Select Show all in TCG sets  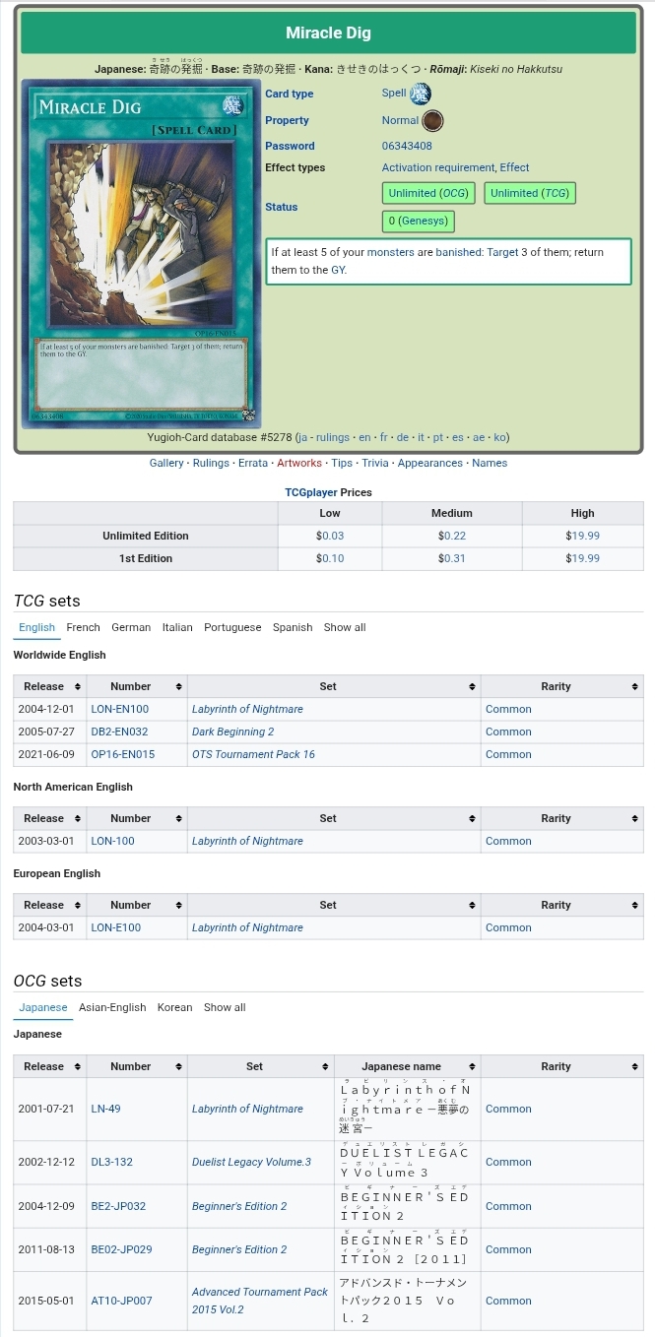[x=345, y=627]
